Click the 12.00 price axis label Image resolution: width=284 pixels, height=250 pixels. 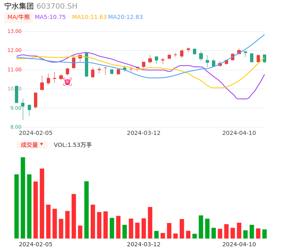[14, 50]
